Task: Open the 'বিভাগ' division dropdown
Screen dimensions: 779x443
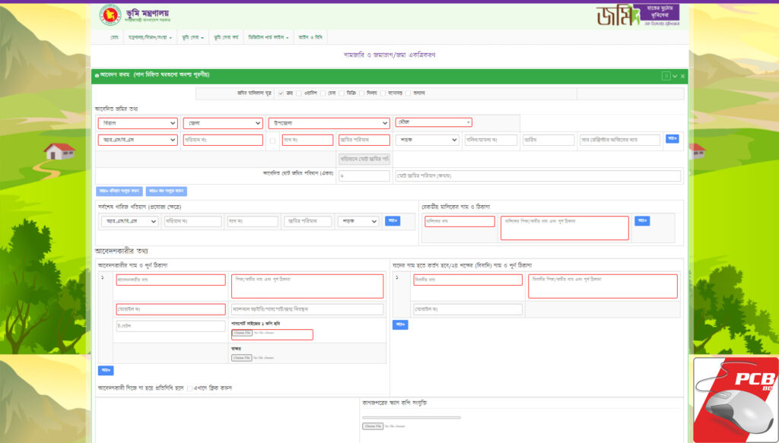Action: click(138, 123)
